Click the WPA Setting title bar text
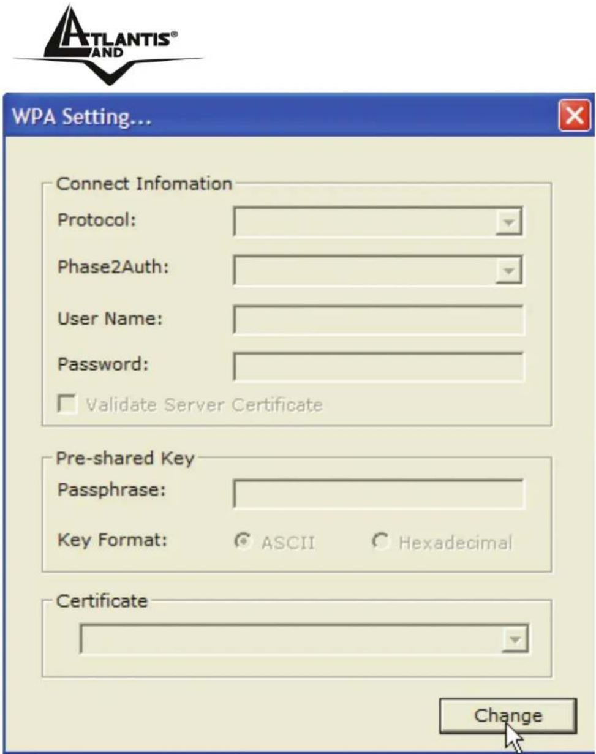596x754 pixels. point(78,118)
